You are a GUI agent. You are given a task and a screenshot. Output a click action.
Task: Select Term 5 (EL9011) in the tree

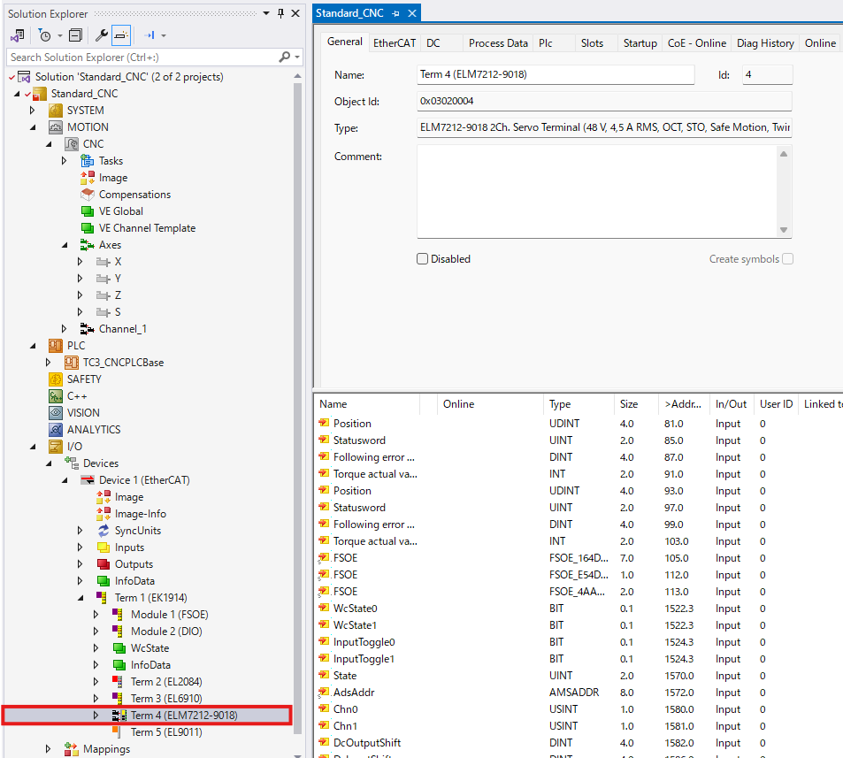pyautogui.click(x=166, y=731)
